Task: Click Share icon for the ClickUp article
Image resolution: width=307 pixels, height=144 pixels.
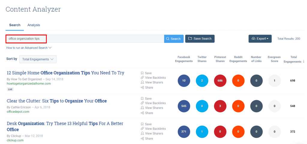Action: tap(142, 139)
